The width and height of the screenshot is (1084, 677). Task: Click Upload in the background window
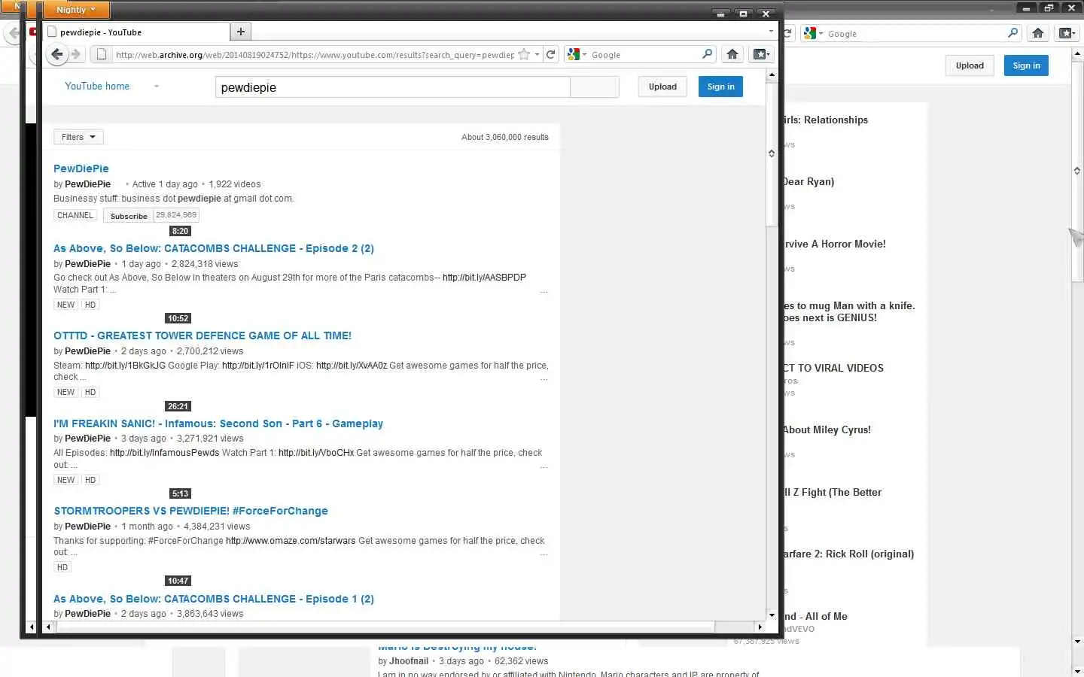coord(970,65)
